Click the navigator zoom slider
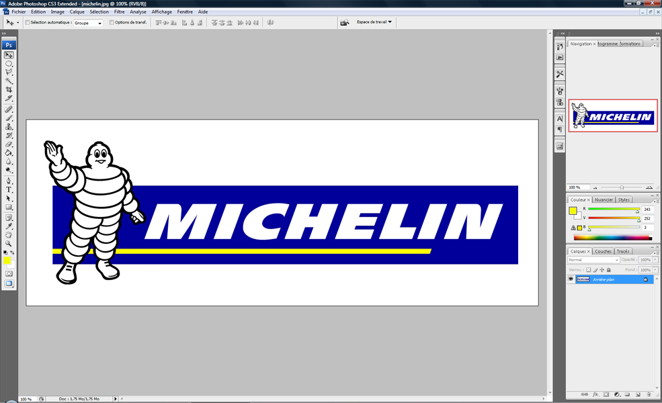Screen dimensions: 662x403 pos(622,187)
